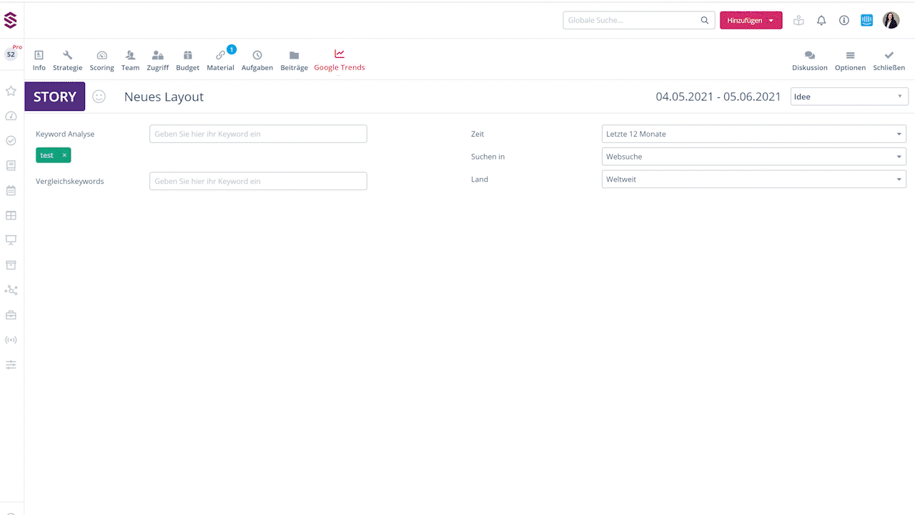The width and height of the screenshot is (915, 515).
Task: Open the 'Suchen in' Websuche dropdown
Action: tap(753, 157)
